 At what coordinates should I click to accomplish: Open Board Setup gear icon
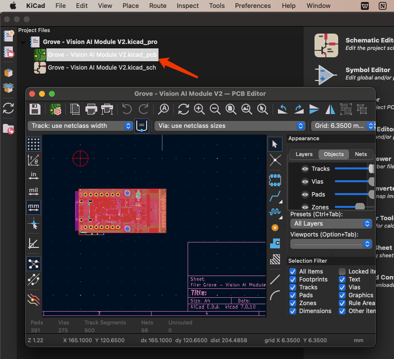55,109
